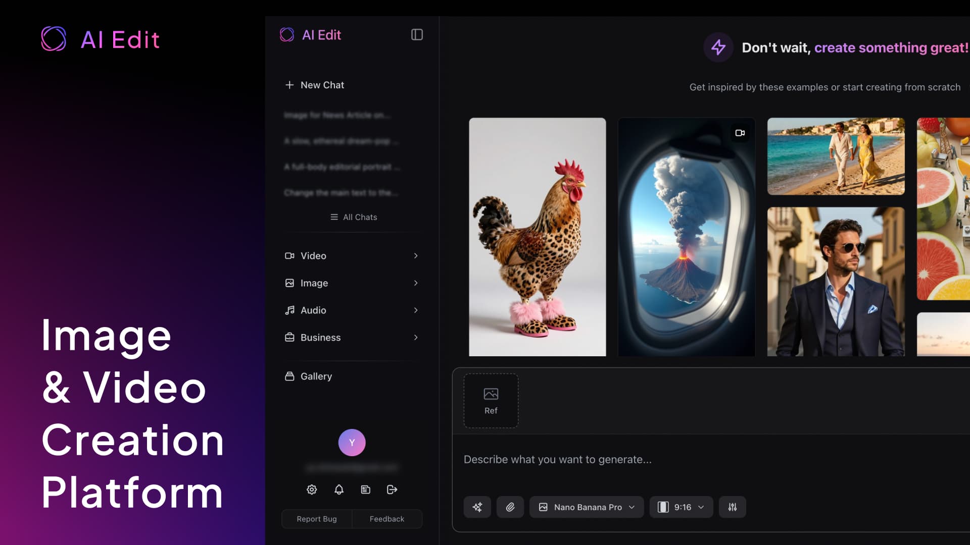Click the settings gear icon
Viewport: 970px width, 545px height.
click(x=312, y=489)
